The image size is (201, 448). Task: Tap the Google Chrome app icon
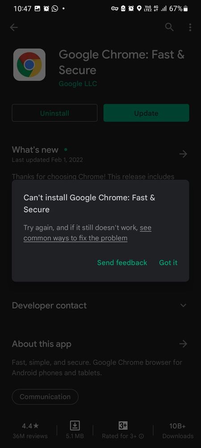29,65
